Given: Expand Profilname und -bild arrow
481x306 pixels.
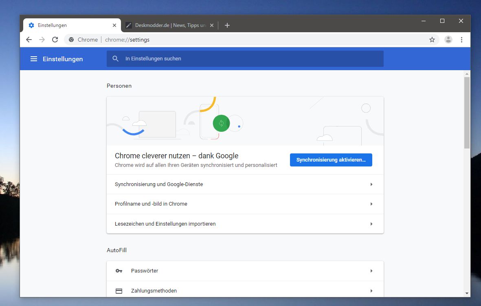Looking at the screenshot, I should point(371,204).
